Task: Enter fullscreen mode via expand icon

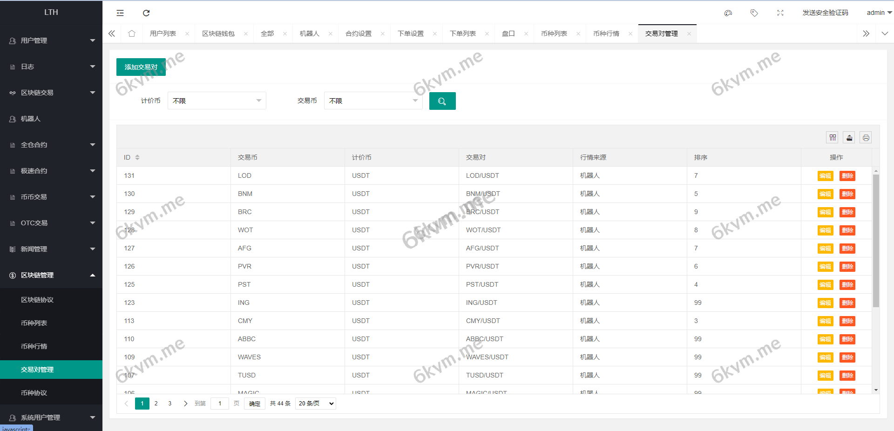Action: point(780,13)
